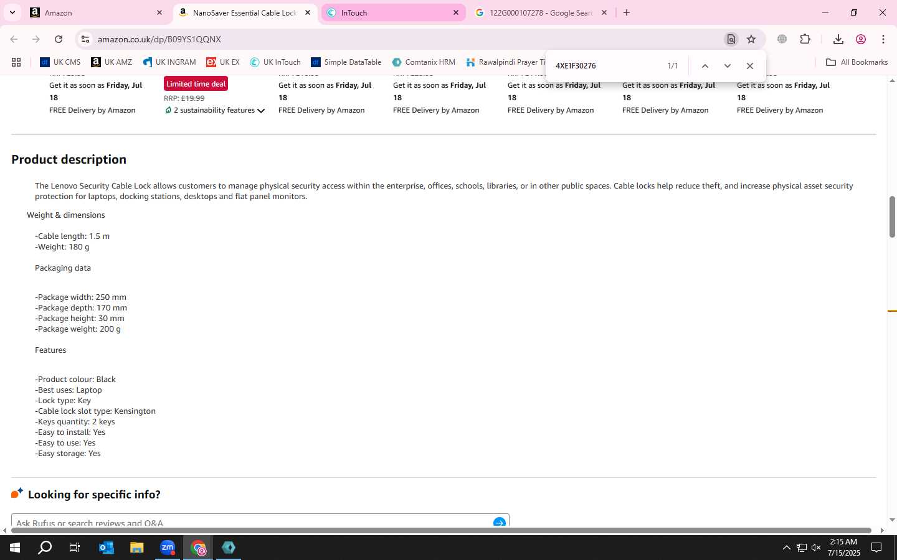Open Chrome from the taskbar
897x560 pixels.
point(198,548)
